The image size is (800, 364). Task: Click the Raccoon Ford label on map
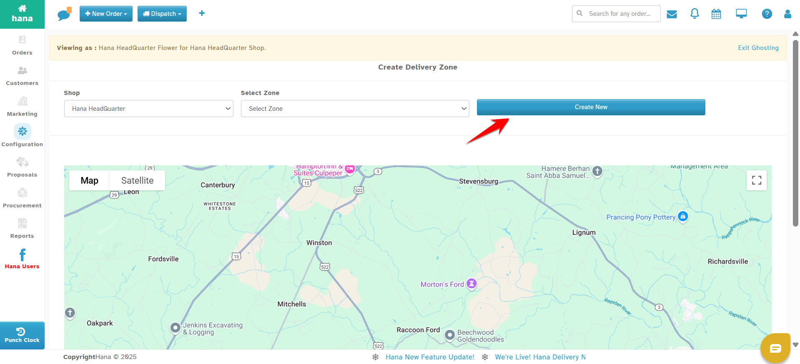coord(418,330)
